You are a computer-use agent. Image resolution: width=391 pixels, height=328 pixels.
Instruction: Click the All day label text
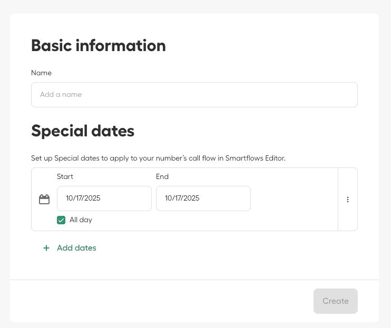pos(81,220)
